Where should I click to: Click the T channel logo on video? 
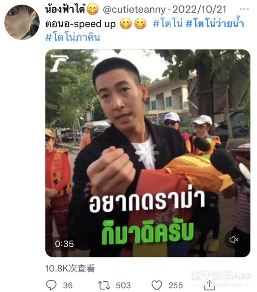click(59, 63)
